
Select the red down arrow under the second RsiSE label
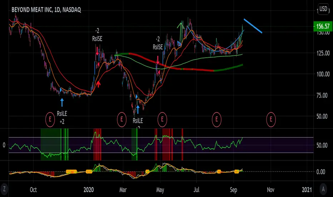[158, 60]
